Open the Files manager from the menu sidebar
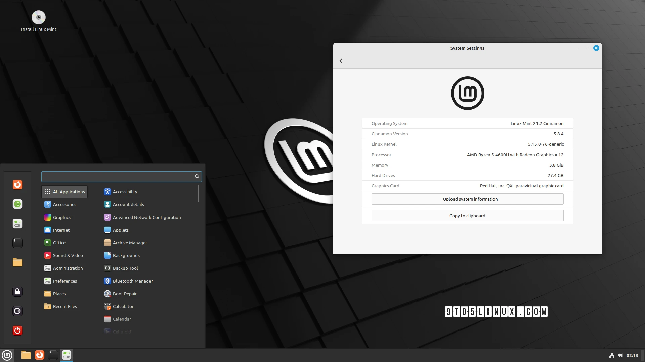Screen dimensions: 645x362 pyautogui.click(x=17, y=262)
